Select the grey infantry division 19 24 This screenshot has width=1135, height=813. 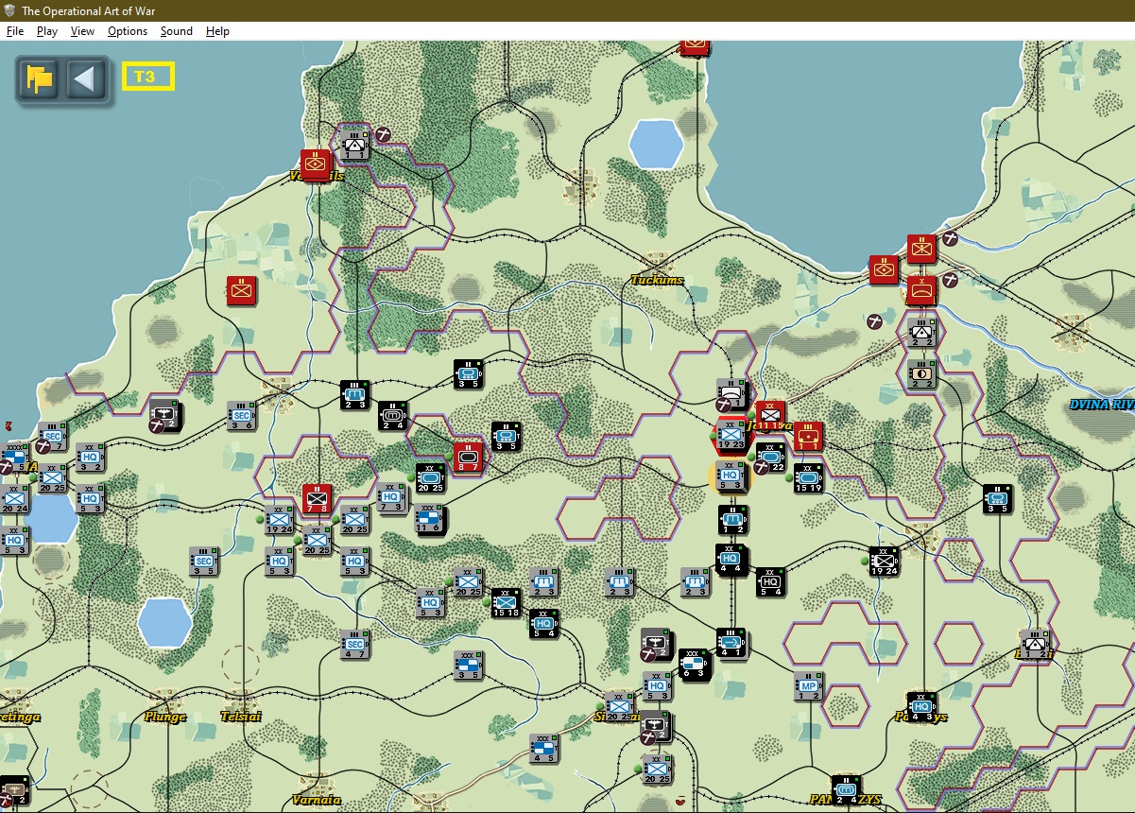(279, 519)
